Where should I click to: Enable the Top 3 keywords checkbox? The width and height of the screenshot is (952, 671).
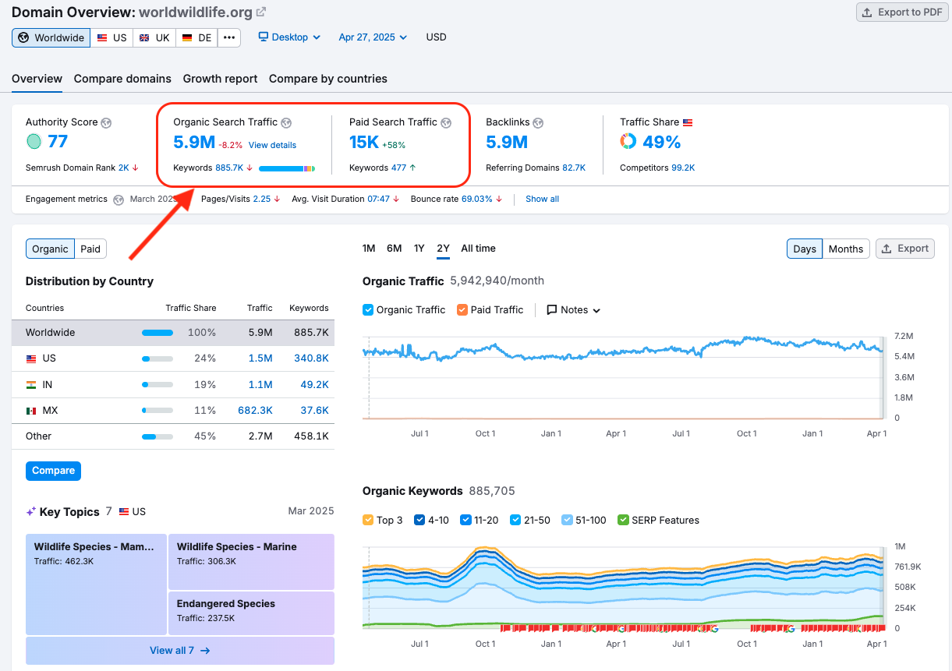coord(367,519)
